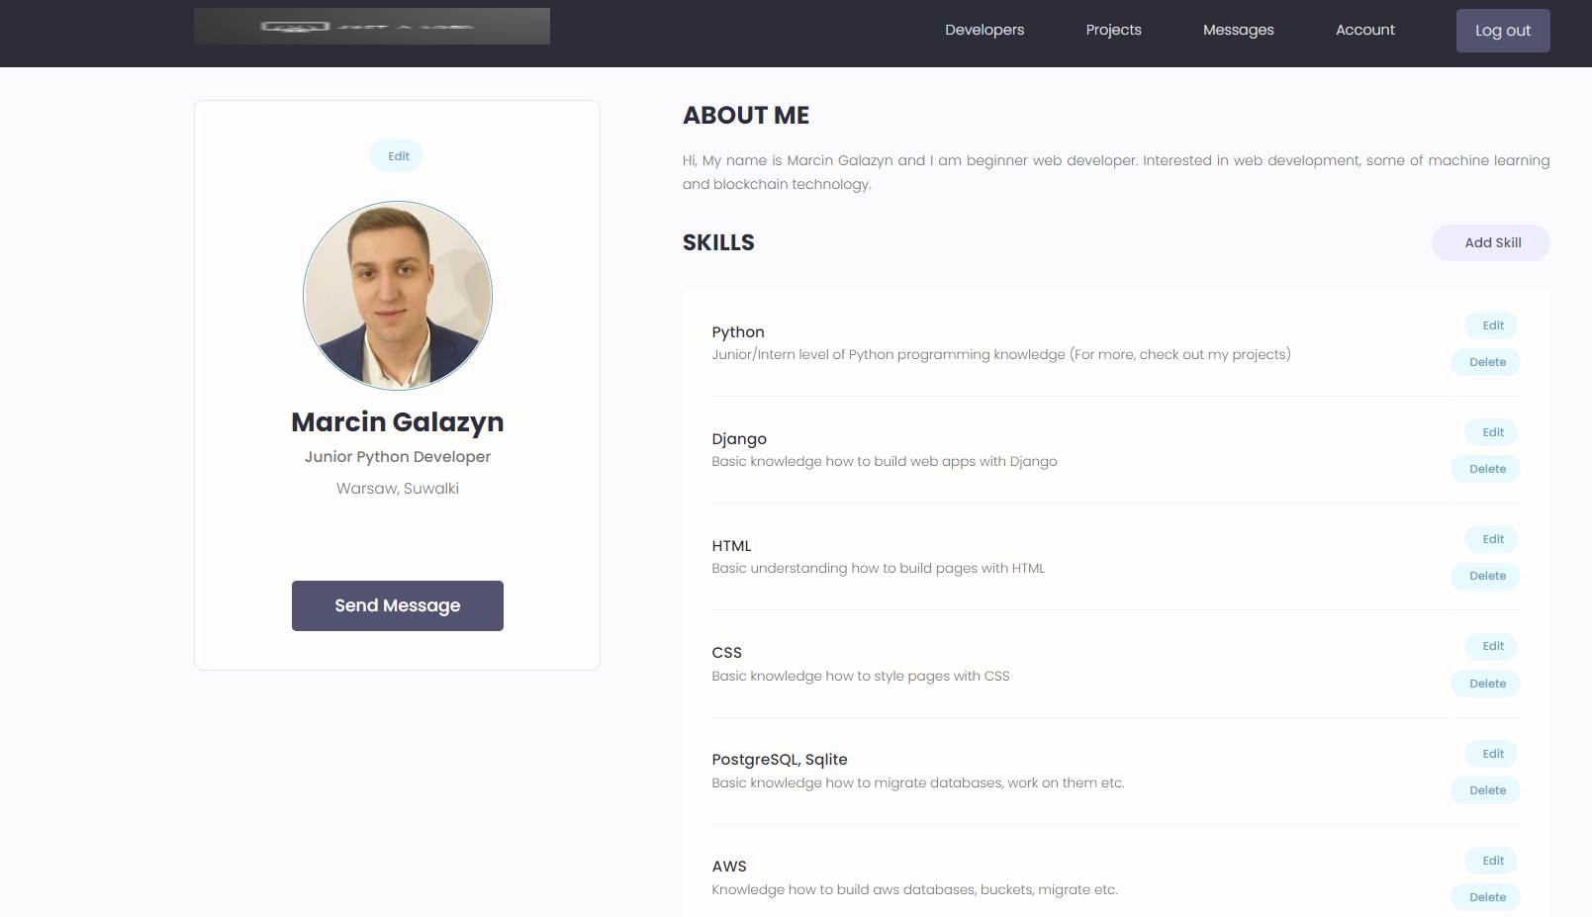The height and width of the screenshot is (917, 1592).
Task: Delete the Python skill
Action: pyautogui.click(x=1485, y=362)
